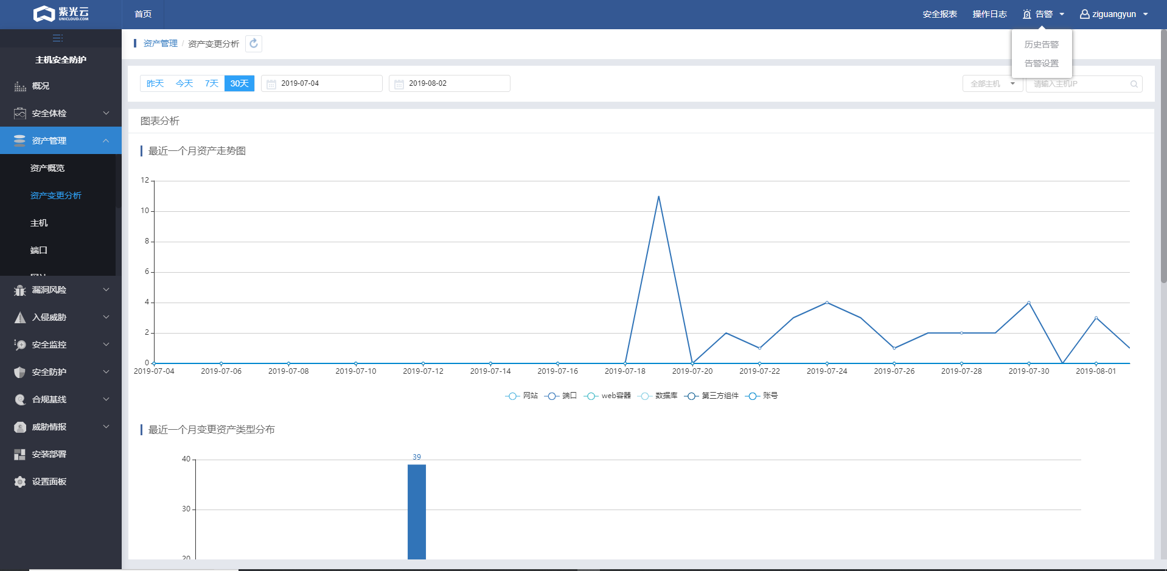Toggle web容器 series in legend
Screen dimensions: 1167x571
pos(607,396)
